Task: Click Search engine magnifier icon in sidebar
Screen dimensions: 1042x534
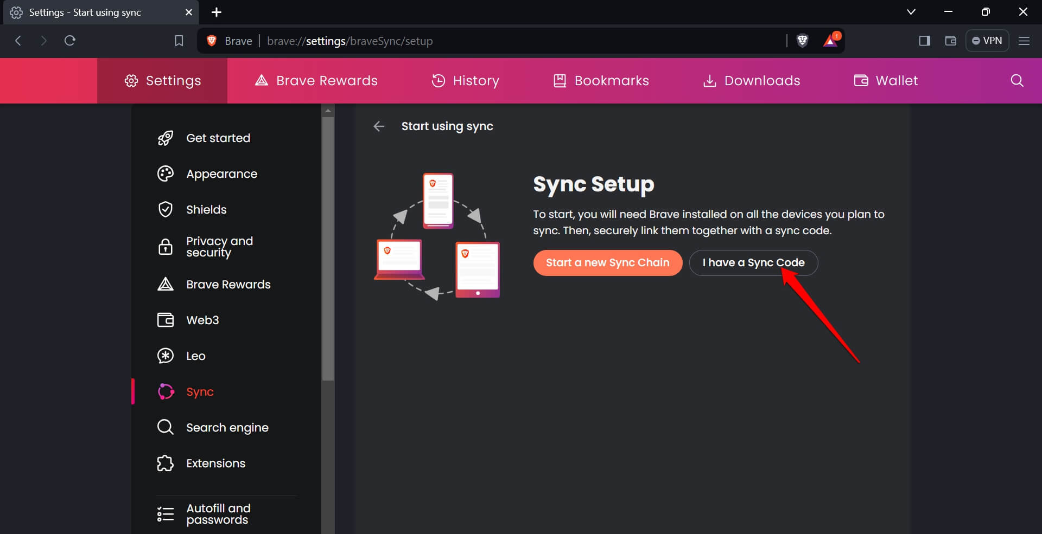Action: [166, 428]
